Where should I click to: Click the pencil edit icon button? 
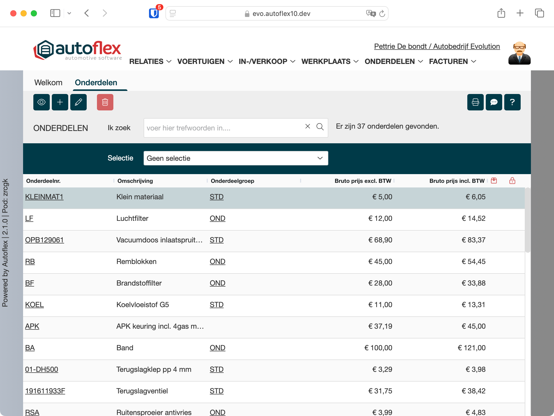coord(78,102)
